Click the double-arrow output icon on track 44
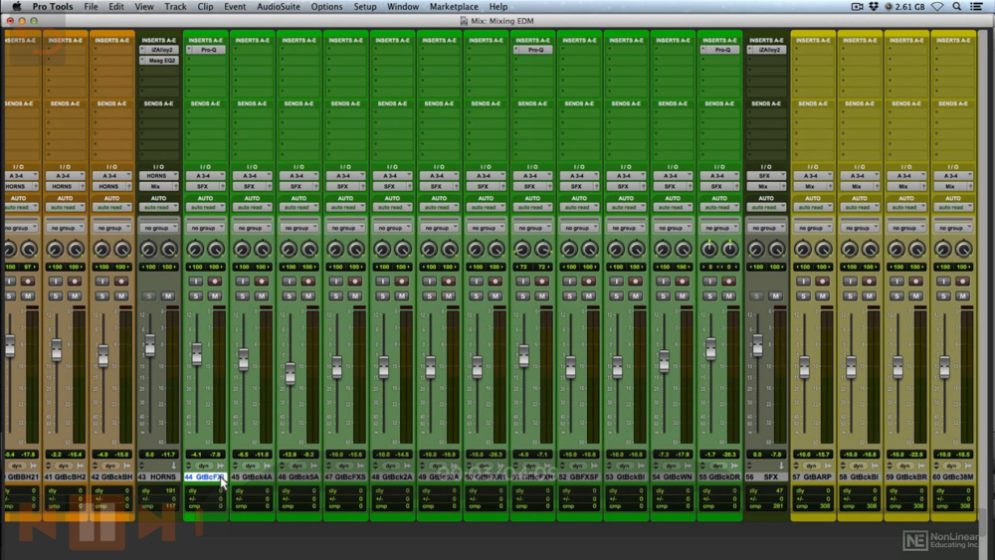 [x=220, y=466]
